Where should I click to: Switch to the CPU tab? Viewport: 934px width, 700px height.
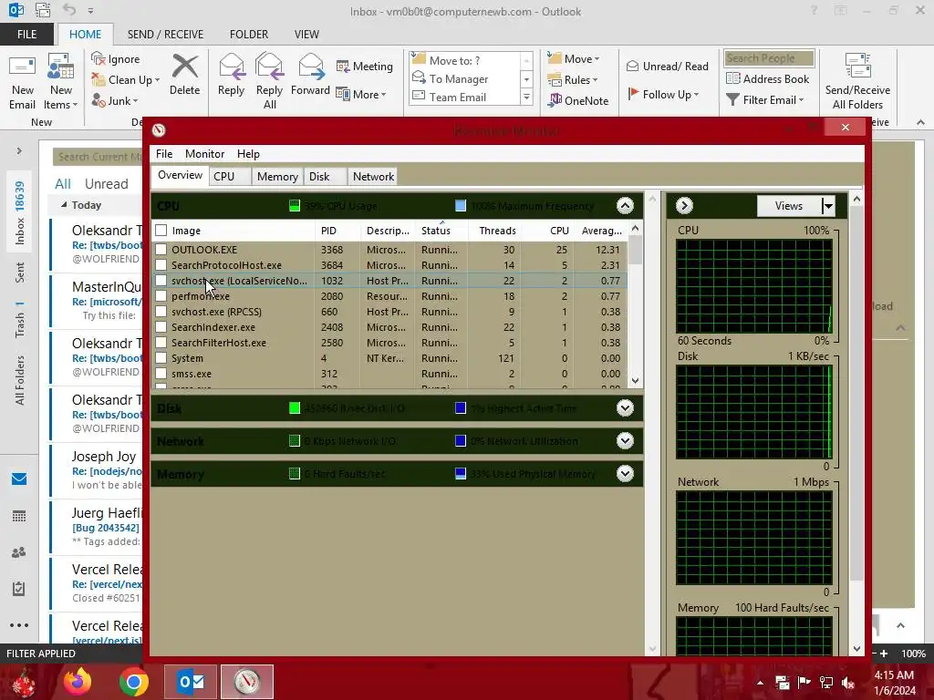229,177
